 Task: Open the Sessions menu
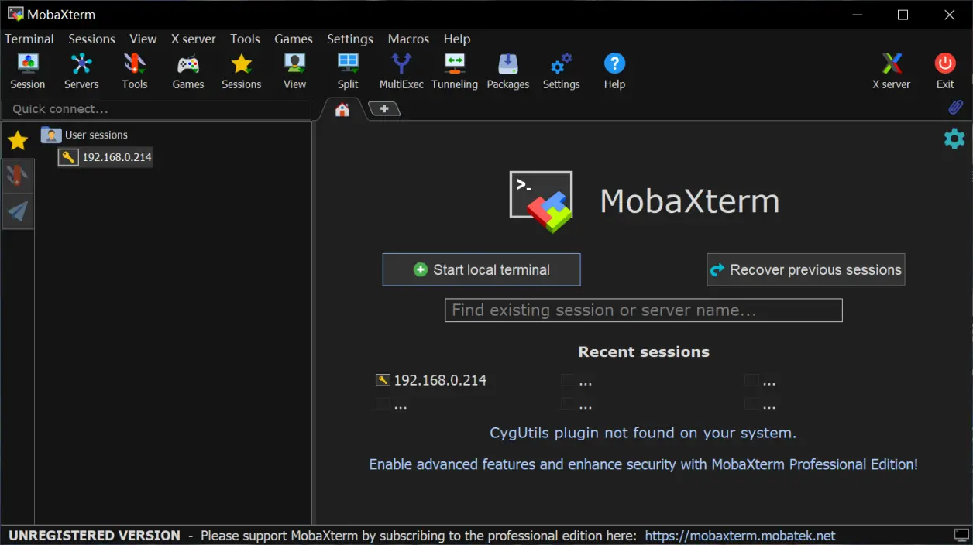pos(91,39)
